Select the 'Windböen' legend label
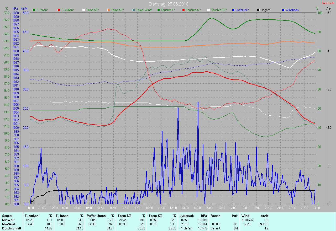The image size is (336, 231). pos(292,10)
